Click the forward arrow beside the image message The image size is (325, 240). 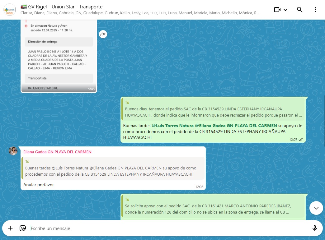pos(103,34)
